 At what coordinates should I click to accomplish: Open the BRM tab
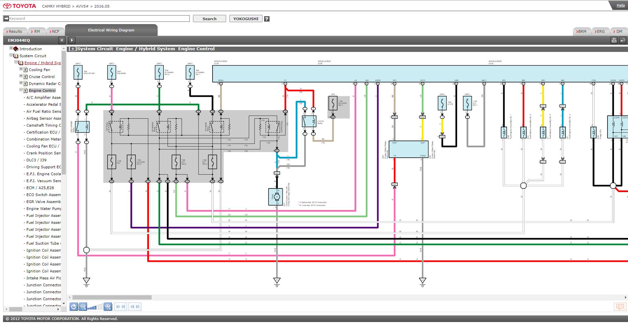582,31
